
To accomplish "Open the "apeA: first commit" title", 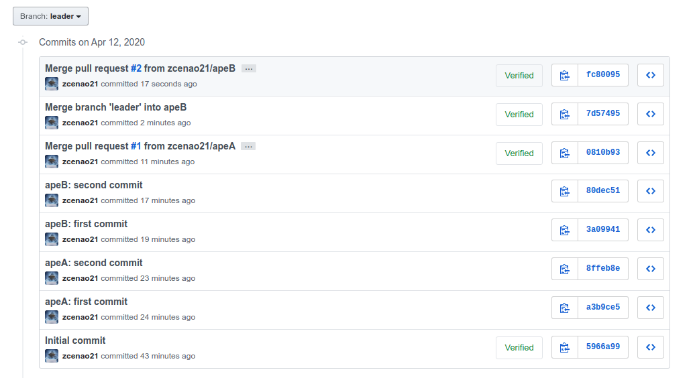I will [86, 302].
